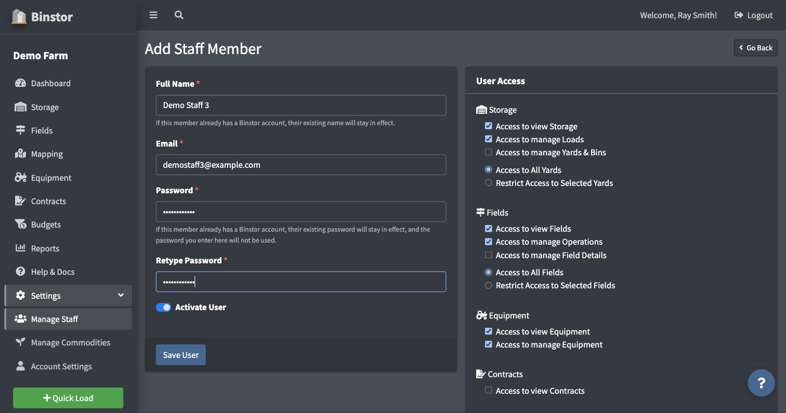
Task: Click the Dashboard gauge icon
Action: (x=20, y=83)
